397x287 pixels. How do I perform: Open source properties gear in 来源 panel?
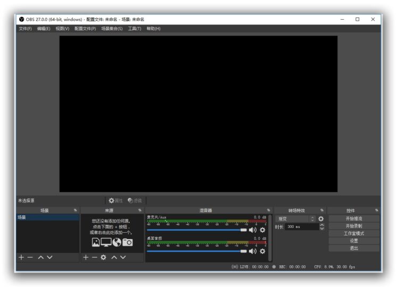pyautogui.click(x=103, y=257)
